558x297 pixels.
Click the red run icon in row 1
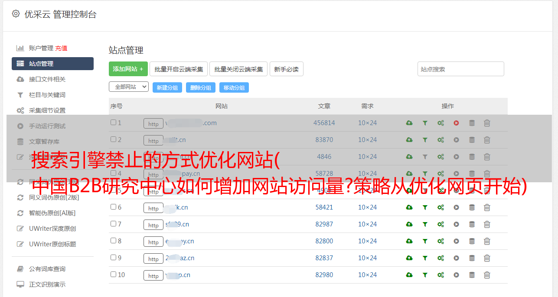click(x=456, y=123)
